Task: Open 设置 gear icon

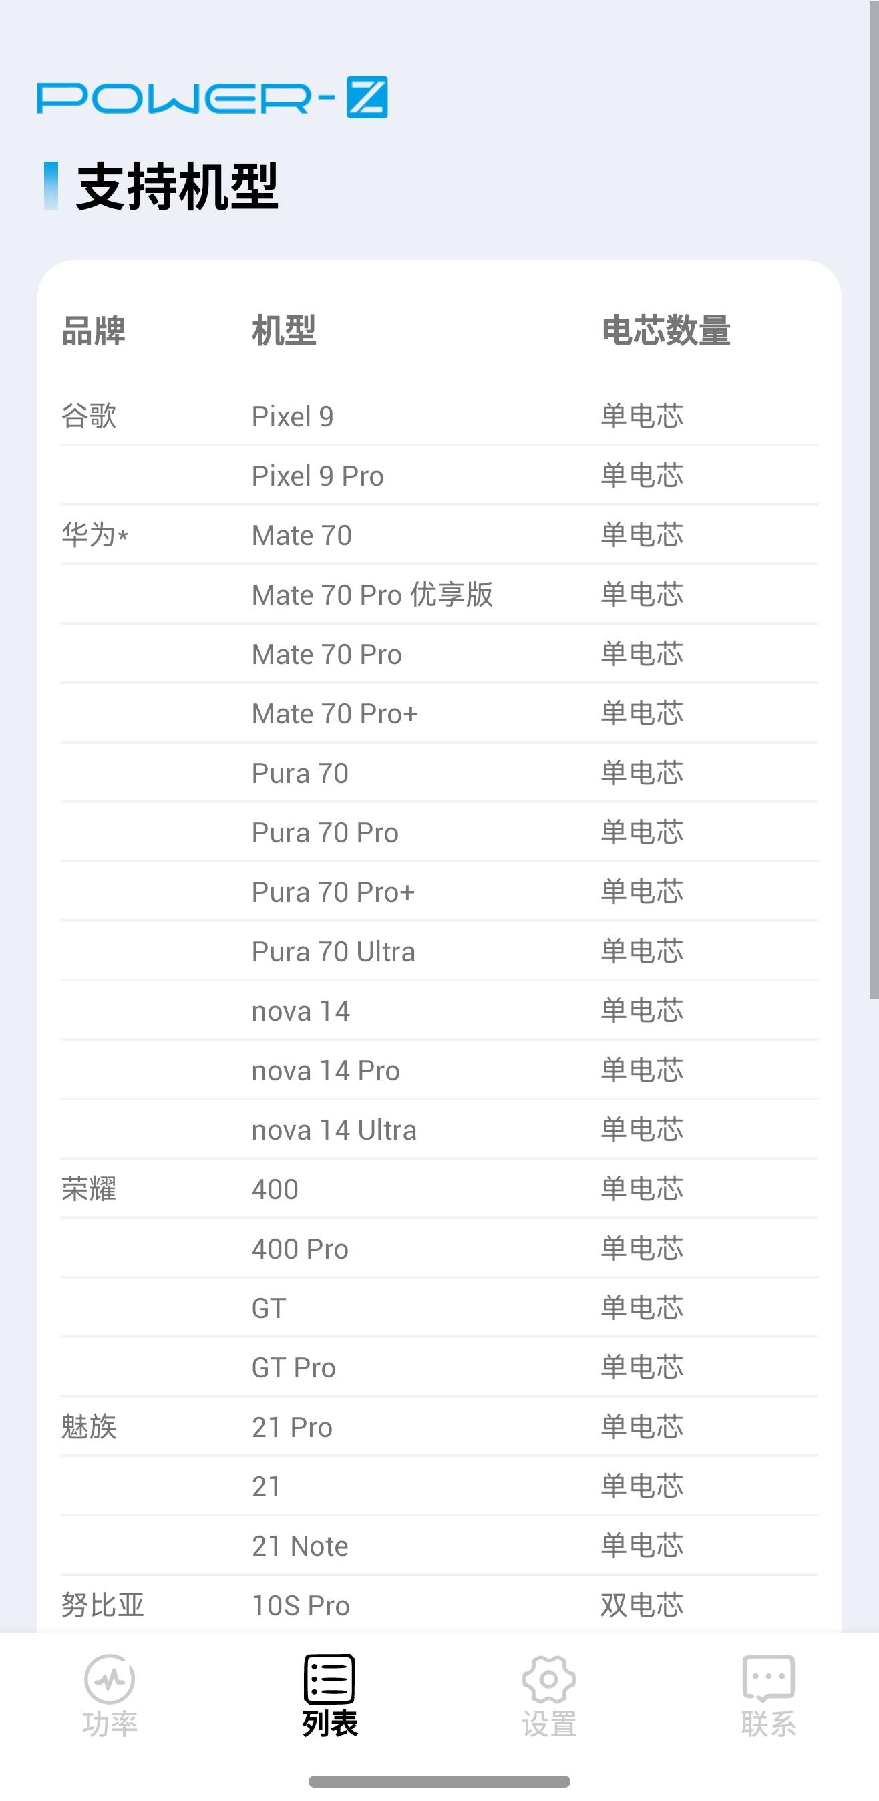Action: point(549,1679)
